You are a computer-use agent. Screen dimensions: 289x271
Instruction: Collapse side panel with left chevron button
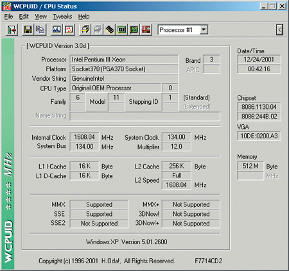[279, 30]
